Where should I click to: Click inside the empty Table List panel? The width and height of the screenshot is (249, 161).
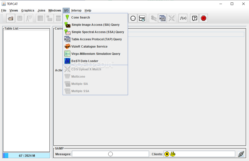[x=26, y=91]
